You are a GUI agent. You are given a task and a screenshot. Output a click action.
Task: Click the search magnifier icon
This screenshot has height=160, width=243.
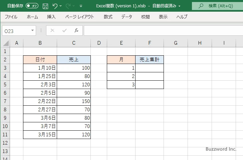pos(201,6)
